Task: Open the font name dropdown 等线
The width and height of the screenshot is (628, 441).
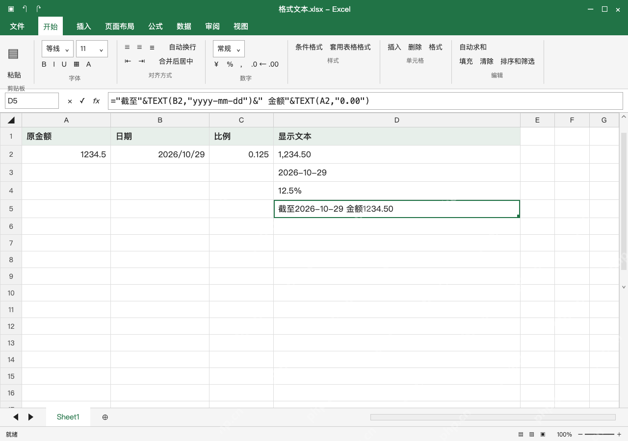Action: tap(58, 49)
